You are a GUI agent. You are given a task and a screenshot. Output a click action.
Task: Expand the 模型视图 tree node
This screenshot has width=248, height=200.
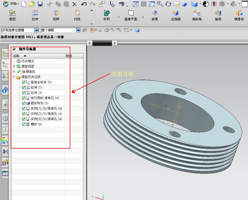14,66
